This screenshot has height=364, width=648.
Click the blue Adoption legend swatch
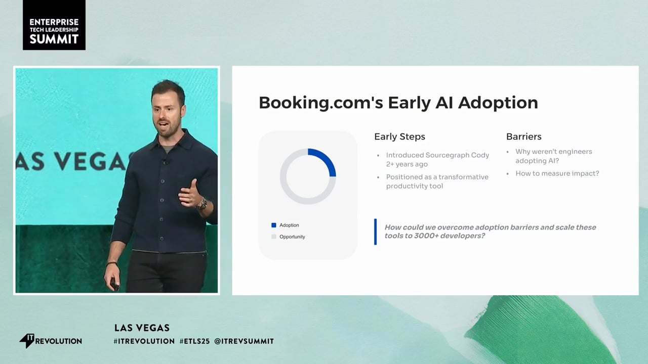tap(274, 225)
